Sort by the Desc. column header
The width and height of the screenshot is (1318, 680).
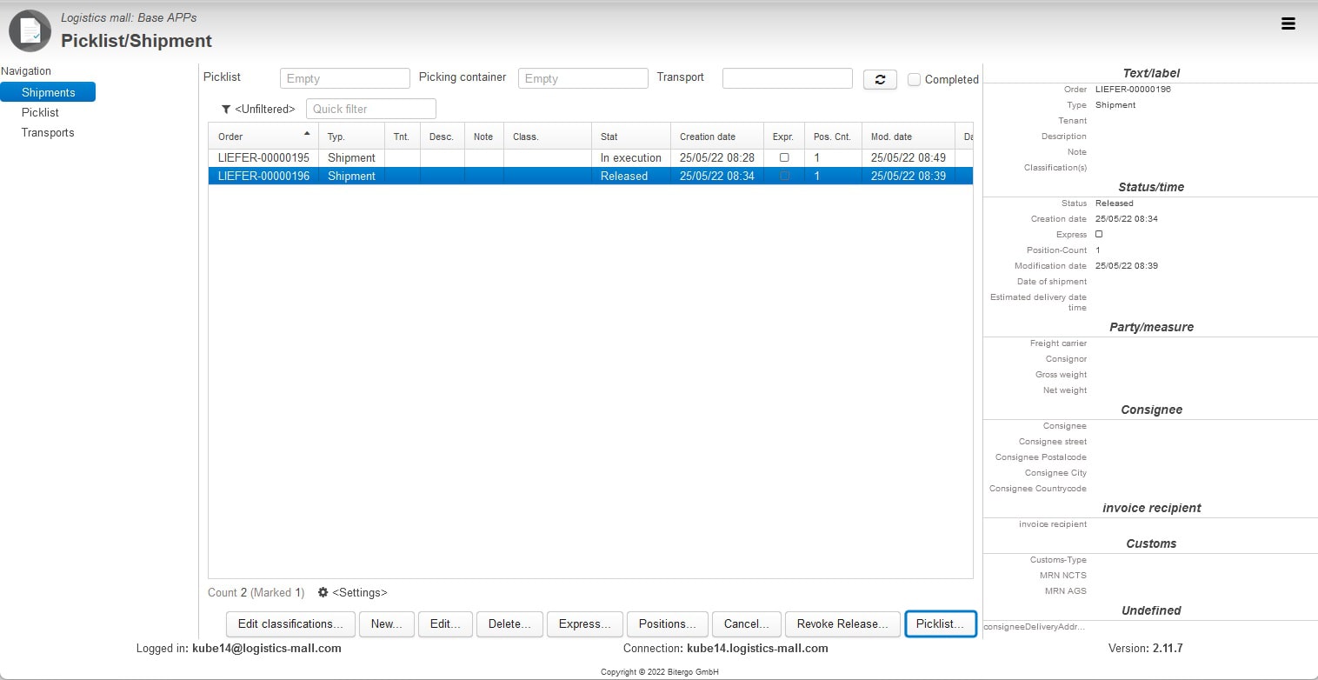click(x=442, y=137)
